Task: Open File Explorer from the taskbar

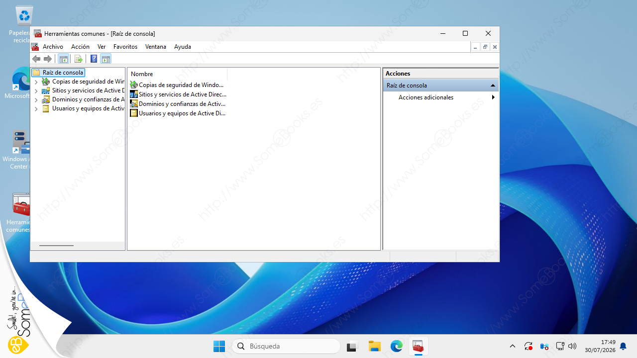Action: click(x=374, y=346)
